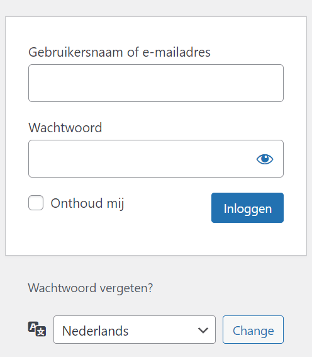
Task: Click the language translation icon
Action: point(37,329)
